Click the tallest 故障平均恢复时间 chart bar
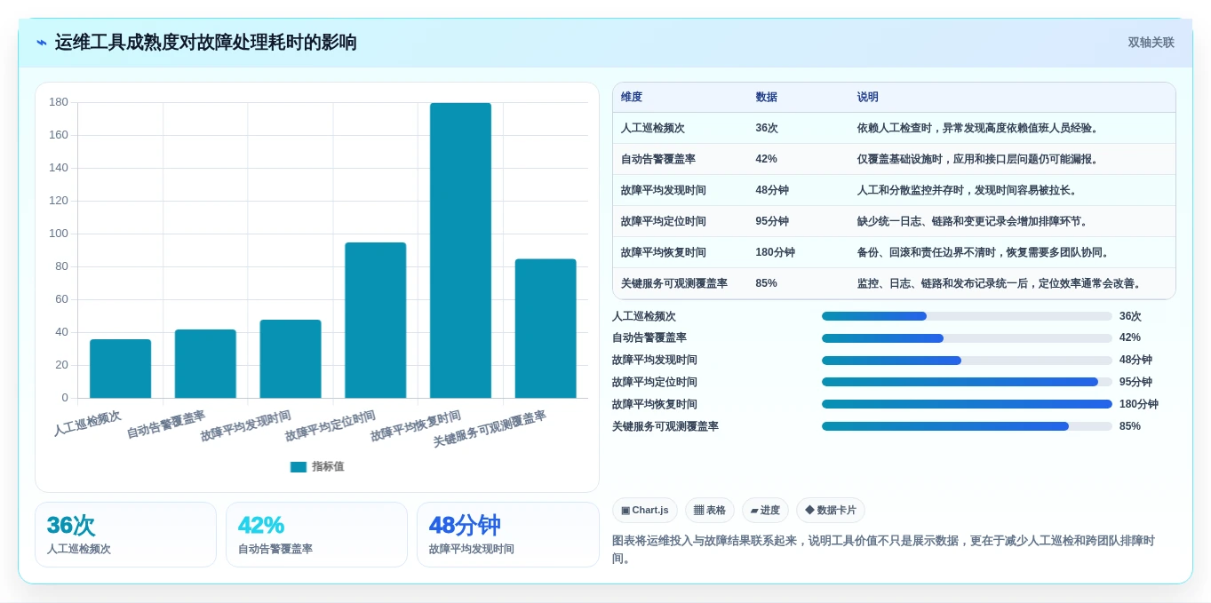1211x603 pixels. [x=460, y=250]
